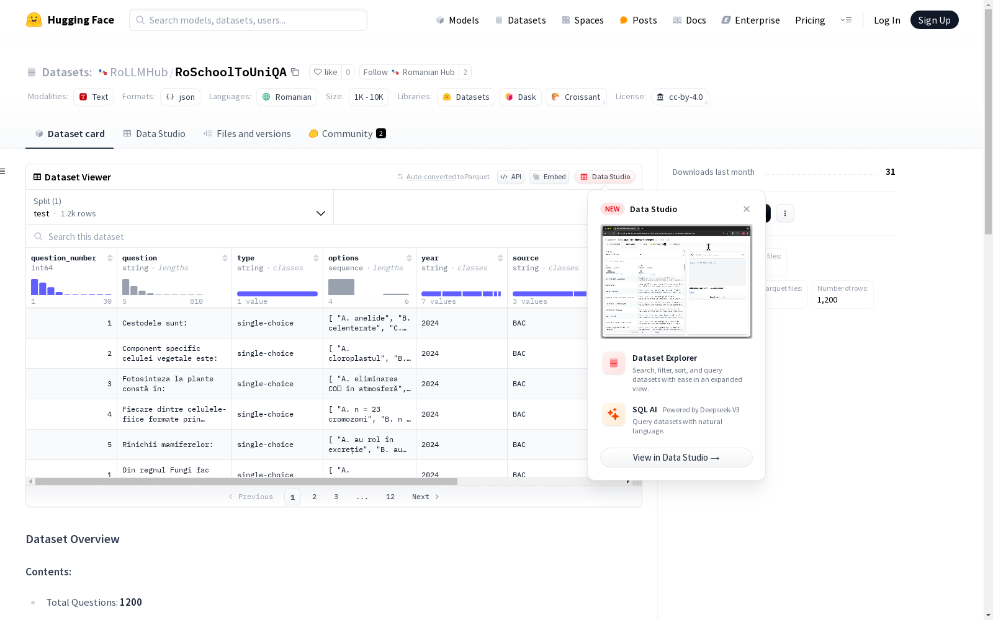Go to page 3 of the dataset
993x620 pixels.
click(336, 497)
